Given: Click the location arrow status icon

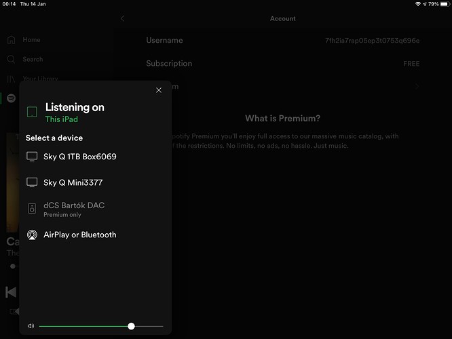Looking at the screenshot, I should (425, 4).
